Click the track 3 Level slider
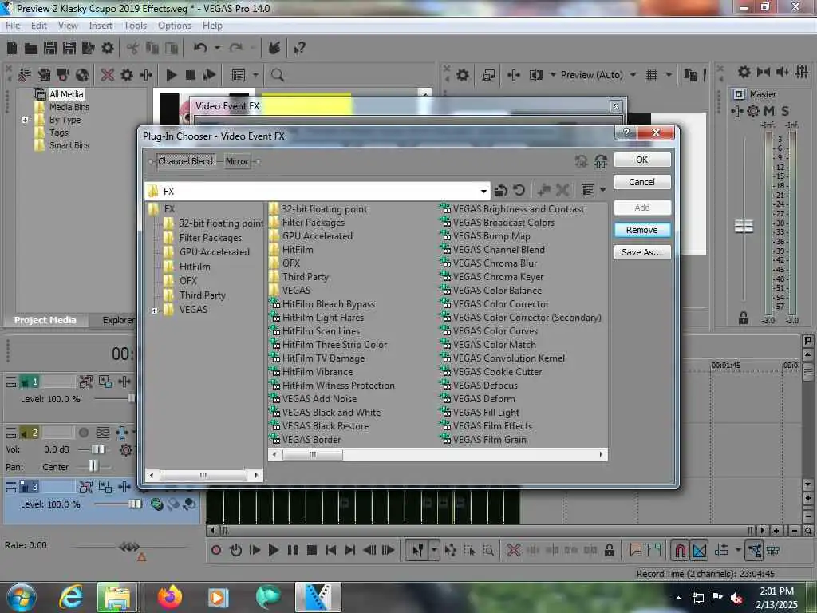Screen dimensions: 817x613 click(134, 504)
